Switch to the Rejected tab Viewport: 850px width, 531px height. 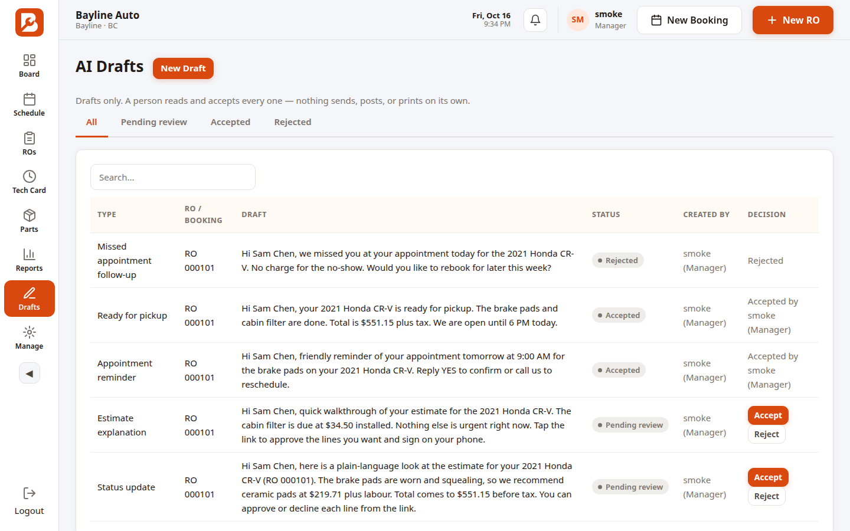[x=293, y=122]
